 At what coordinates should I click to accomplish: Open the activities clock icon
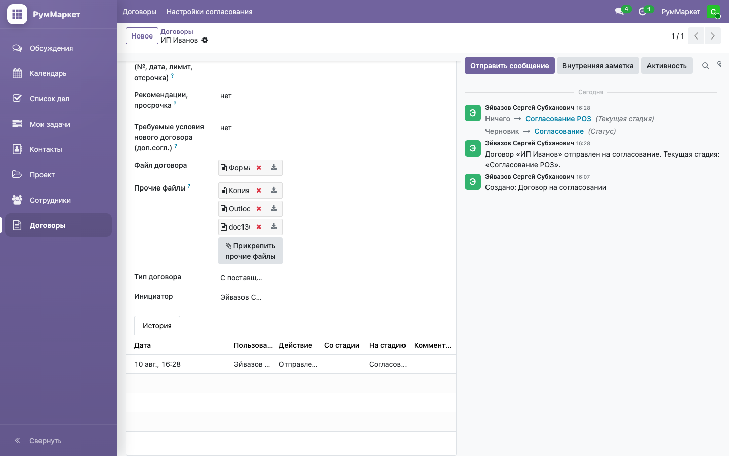click(x=643, y=11)
